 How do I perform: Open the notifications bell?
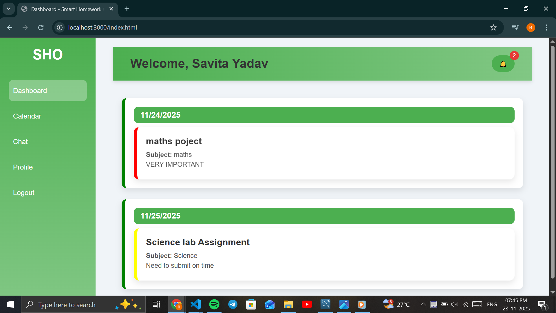point(503,64)
